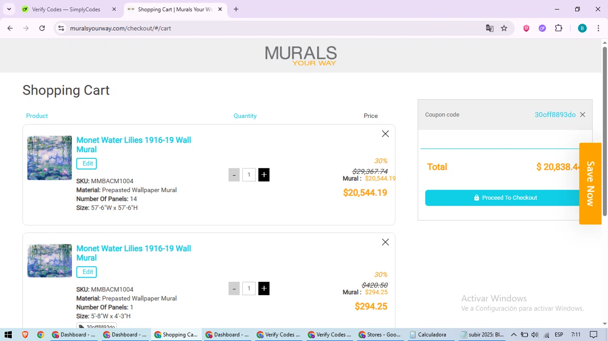Remove coupon code 30off8893do
This screenshot has height=341, width=608.
(582, 115)
